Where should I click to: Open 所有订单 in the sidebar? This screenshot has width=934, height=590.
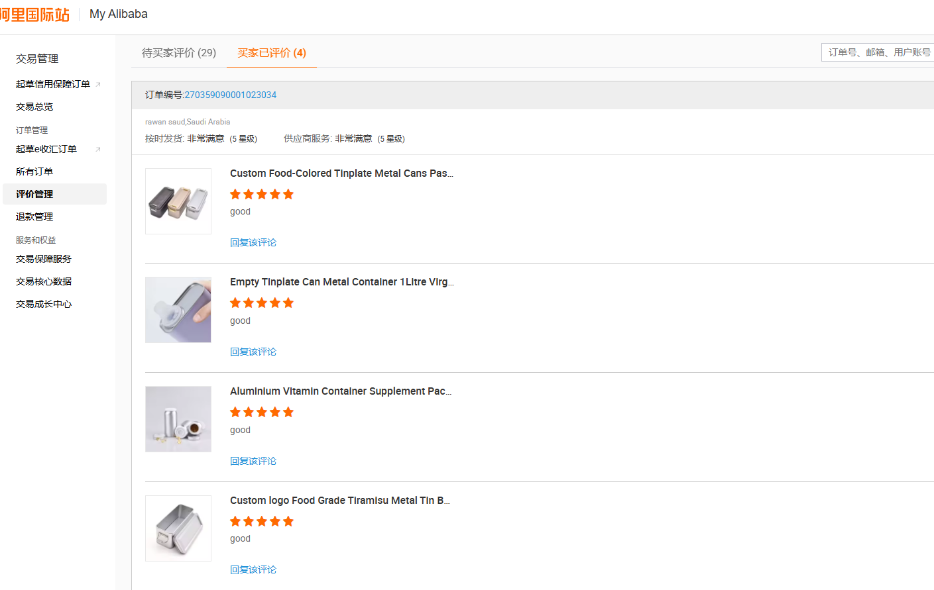(x=34, y=172)
